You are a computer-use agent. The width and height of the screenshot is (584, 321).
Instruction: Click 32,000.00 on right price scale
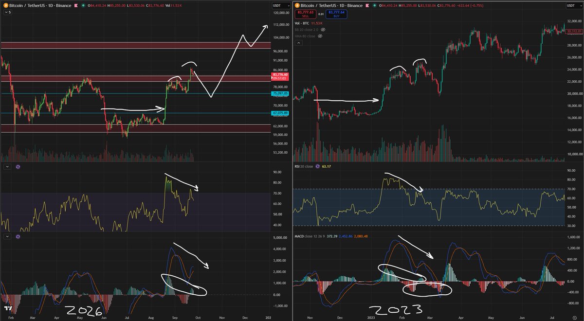[x=574, y=21]
